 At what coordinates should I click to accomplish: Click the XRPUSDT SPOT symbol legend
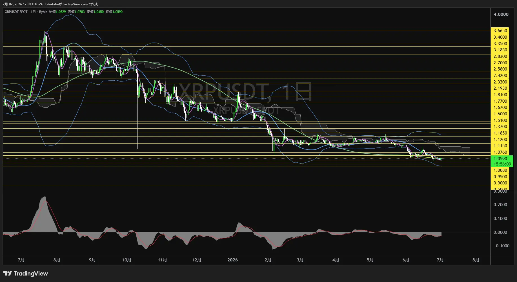tap(16, 12)
